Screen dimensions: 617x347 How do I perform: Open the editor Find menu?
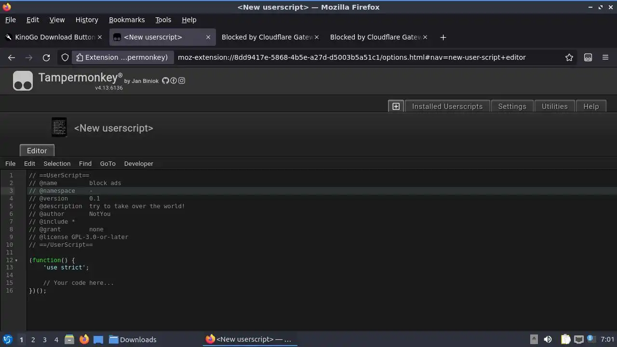tap(85, 163)
